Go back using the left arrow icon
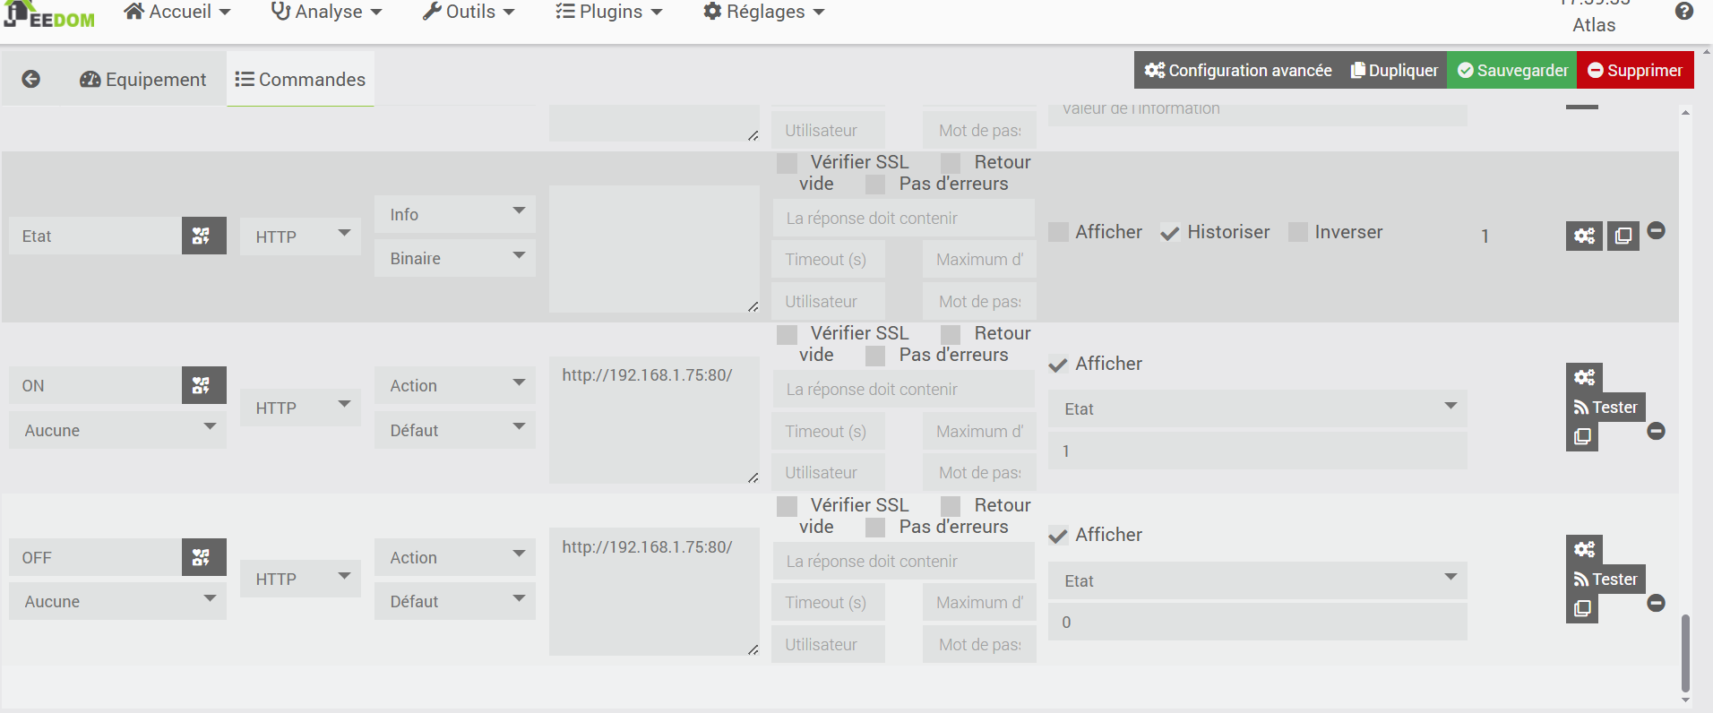The image size is (1713, 713). point(30,79)
